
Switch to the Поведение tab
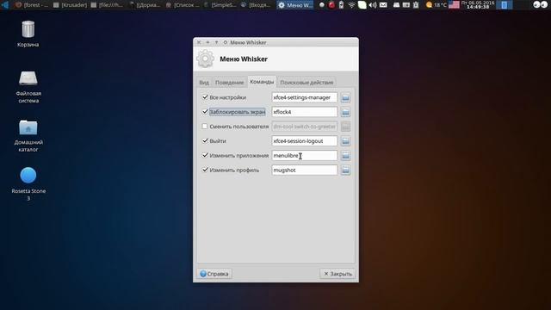pyautogui.click(x=229, y=83)
